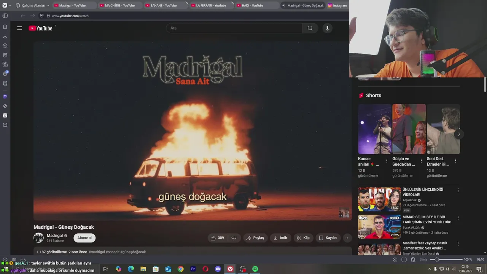Viewport: 487px width, 274px height.
Task: Show site info via padlock icon
Action: pos(48,16)
